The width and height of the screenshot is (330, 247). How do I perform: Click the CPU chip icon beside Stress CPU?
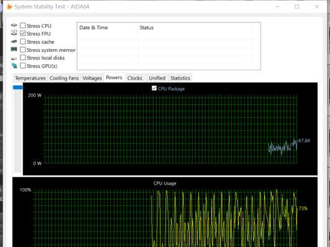click(14, 25)
